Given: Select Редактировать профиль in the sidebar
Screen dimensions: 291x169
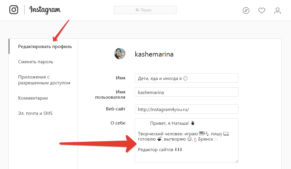Looking at the screenshot, I should click(45, 47).
